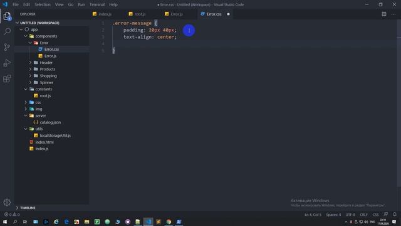Open Windows Action Center notifications
The width and height of the screenshot is (401, 226).
coord(394,222)
